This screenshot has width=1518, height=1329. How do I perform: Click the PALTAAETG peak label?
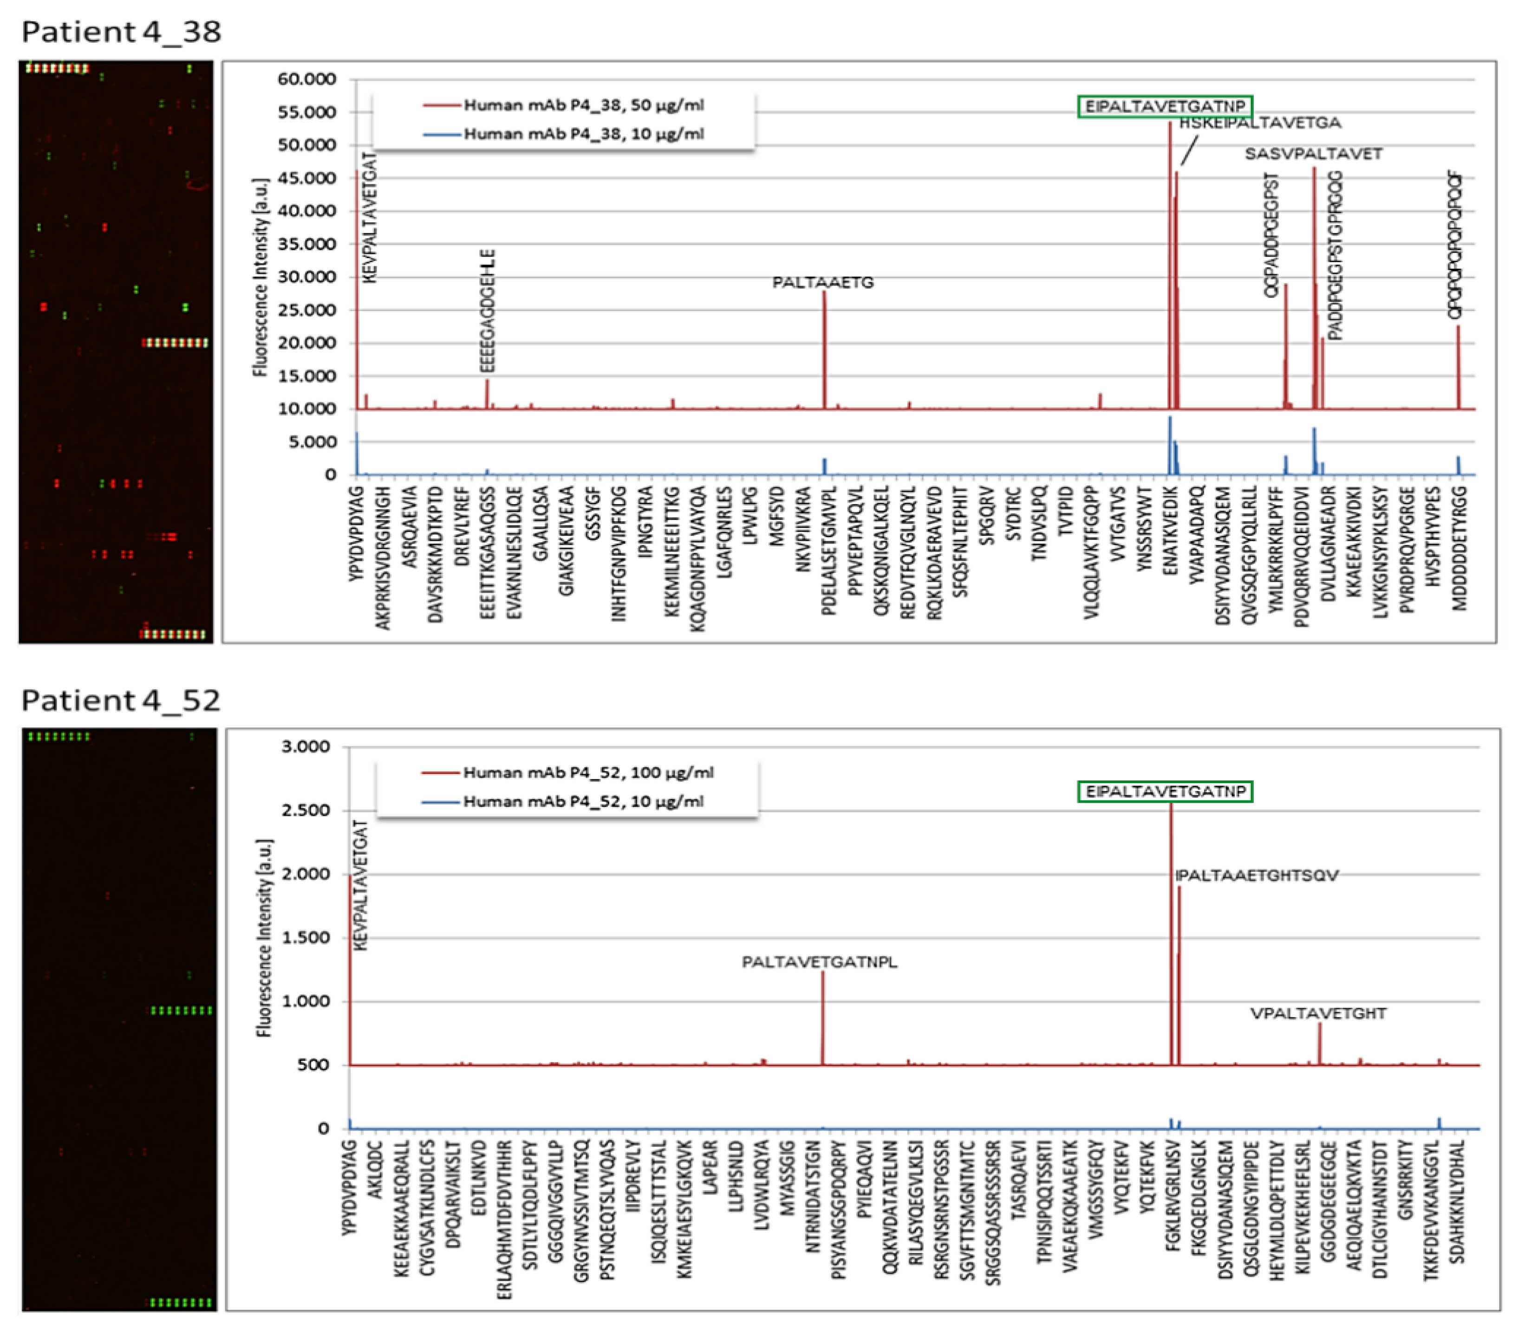tap(823, 283)
